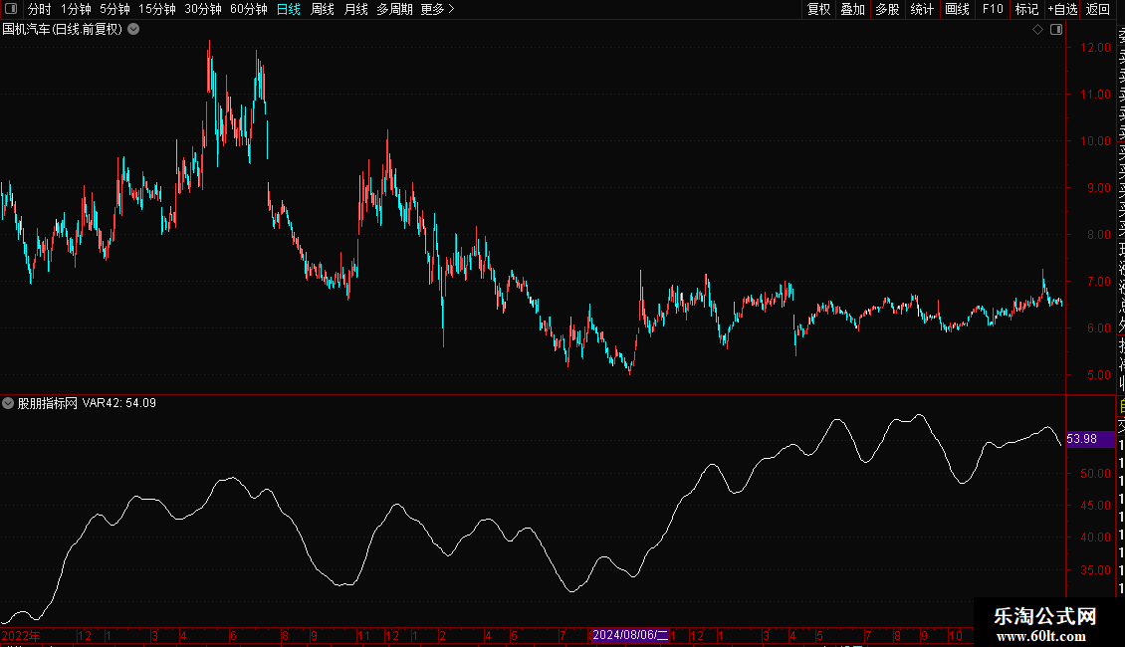Switch to 月线 monthly chart
Screen dimensions: 1125x647
[x=355, y=9]
